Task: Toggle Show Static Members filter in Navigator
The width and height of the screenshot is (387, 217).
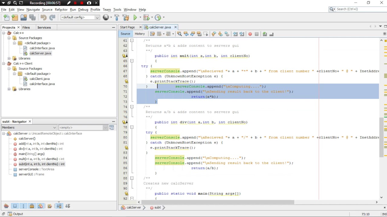Action: [23, 206]
